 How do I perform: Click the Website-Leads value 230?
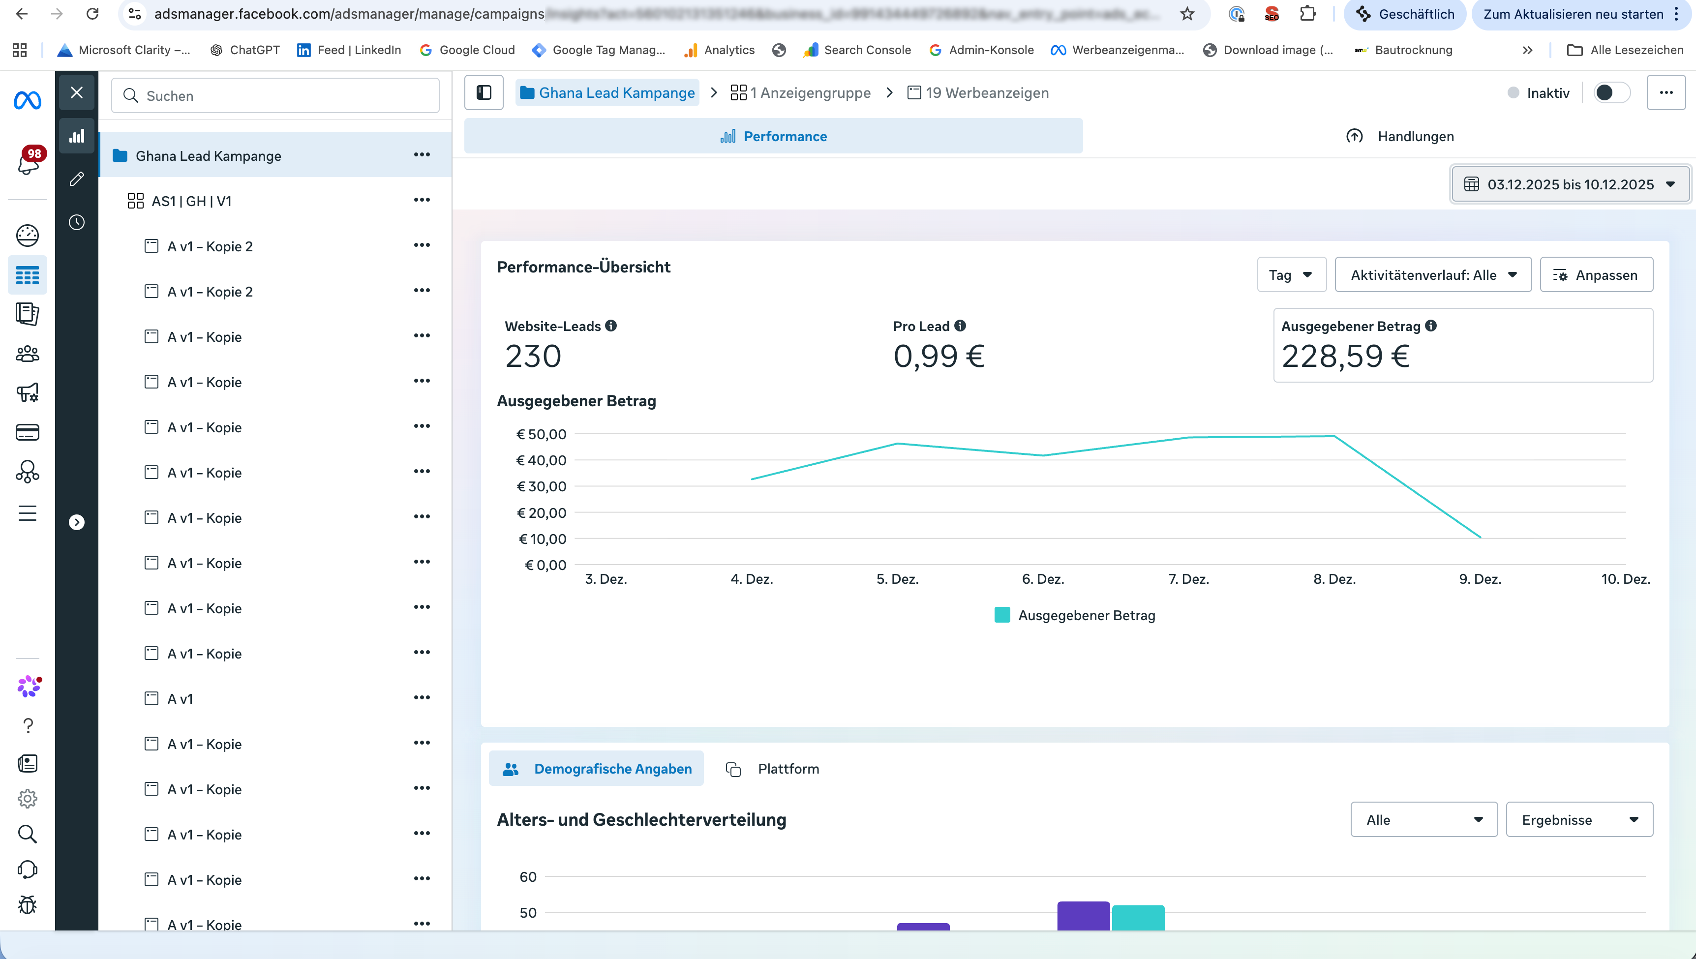point(533,357)
